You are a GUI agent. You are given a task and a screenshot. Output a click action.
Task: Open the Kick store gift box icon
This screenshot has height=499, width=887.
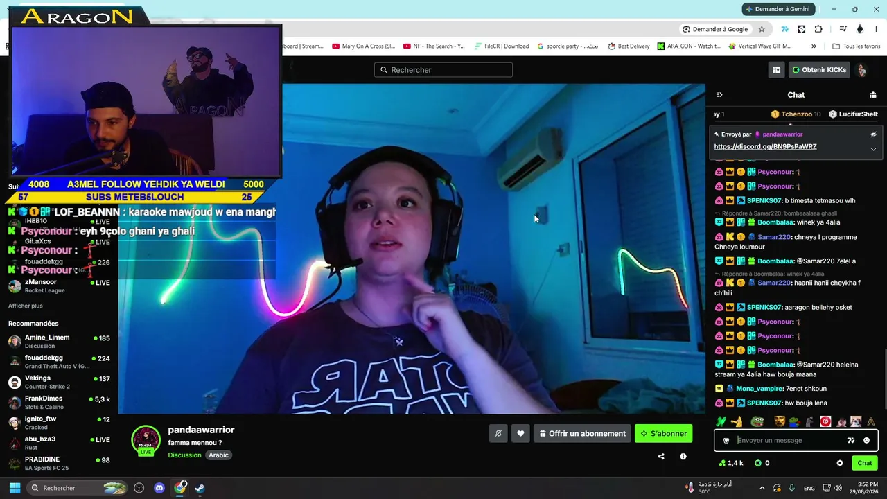click(x=776, y=70)
